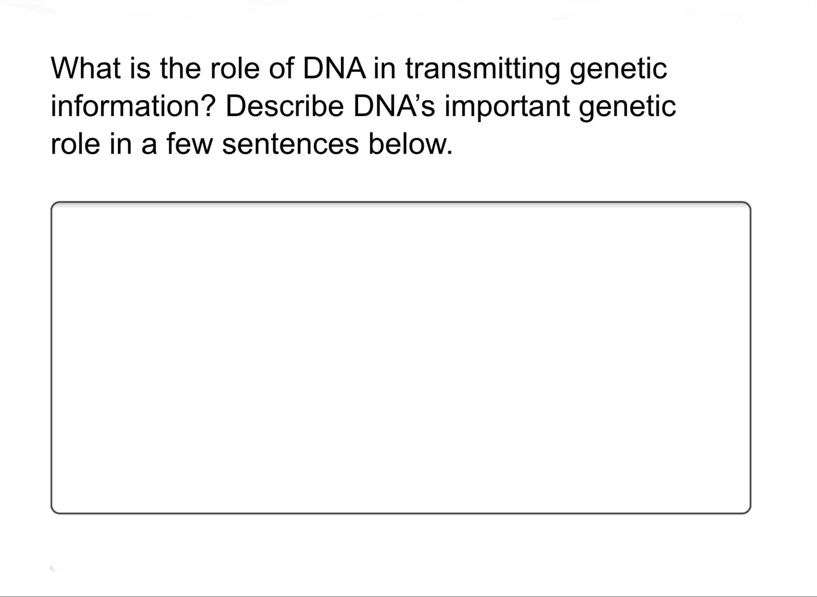The width and height of the screenshot is (817, 597).
Task: Click the word "genetic" ending the first line
Action: click(x=618, y=68)
